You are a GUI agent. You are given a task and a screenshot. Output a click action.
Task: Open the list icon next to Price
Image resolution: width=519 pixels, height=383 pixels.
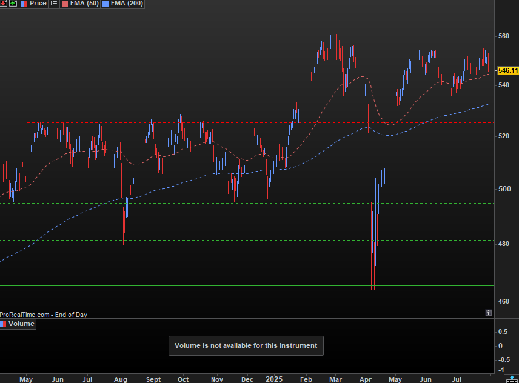(53, 3)
